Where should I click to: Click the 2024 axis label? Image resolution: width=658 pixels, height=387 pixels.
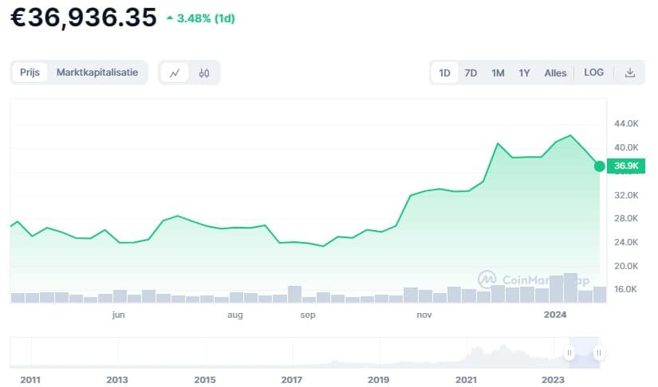click(555, 315)
